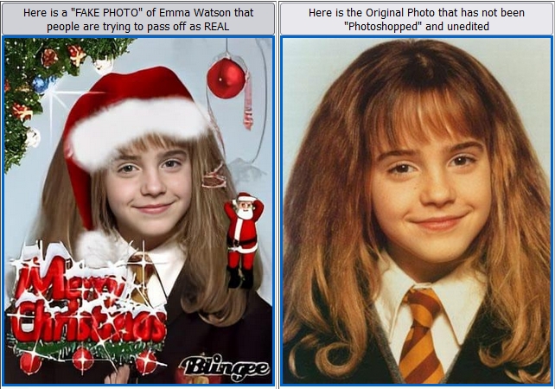Open the right unedited original photo
Viewport: 555px width, 389px height.
point(417,210)
